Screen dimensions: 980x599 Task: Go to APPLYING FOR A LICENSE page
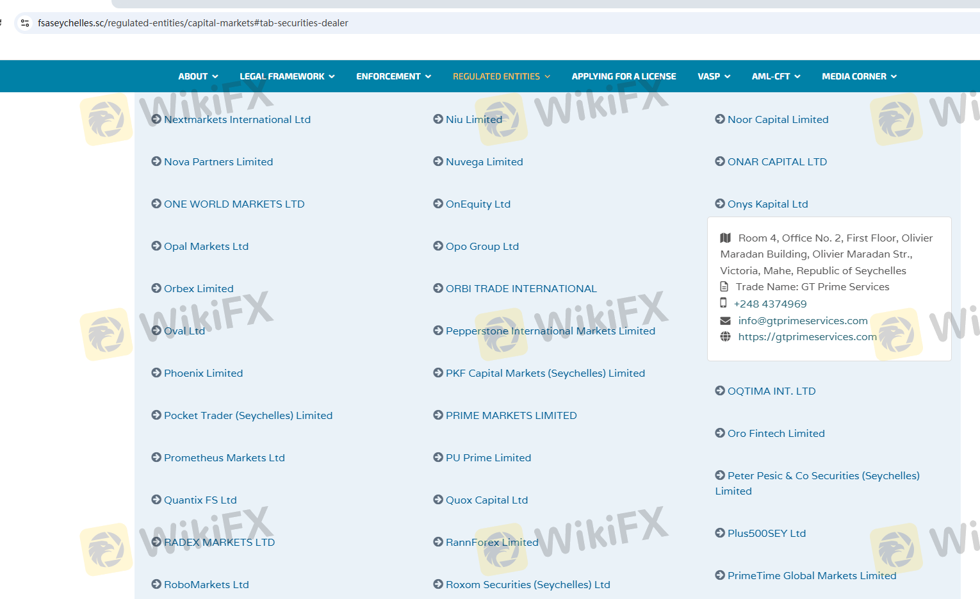pyautogui.click(x=624, y=76)
